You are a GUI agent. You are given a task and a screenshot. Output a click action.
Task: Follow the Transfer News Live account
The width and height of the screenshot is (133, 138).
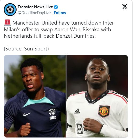60,13
